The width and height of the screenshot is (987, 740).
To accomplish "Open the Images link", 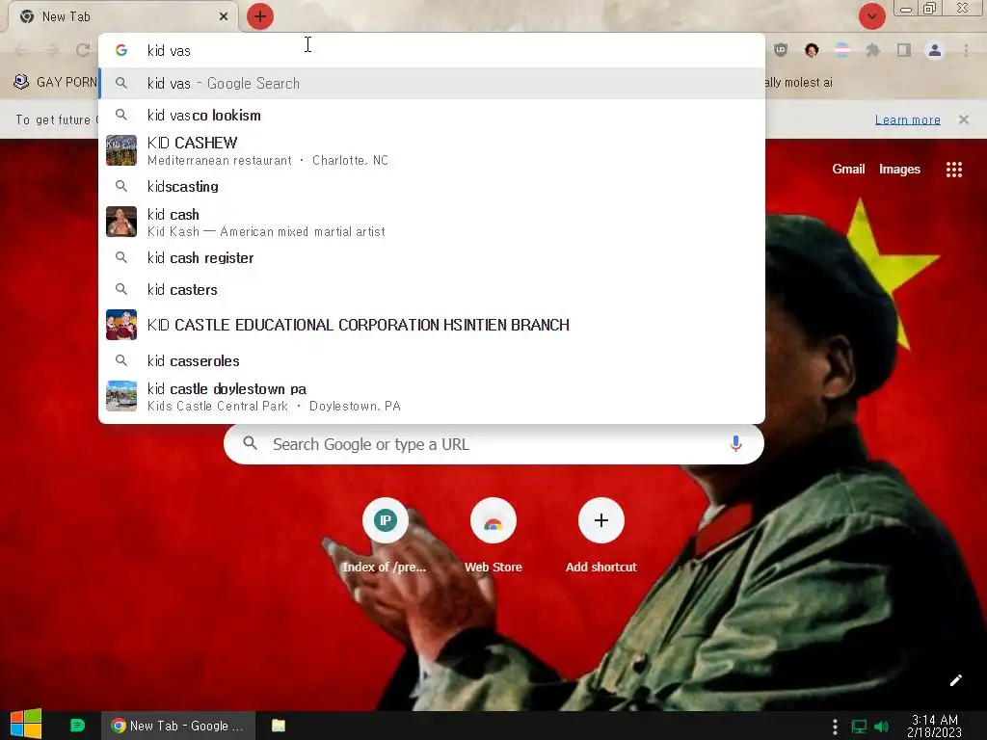I will pyautogui.click(x=899, y=169).
